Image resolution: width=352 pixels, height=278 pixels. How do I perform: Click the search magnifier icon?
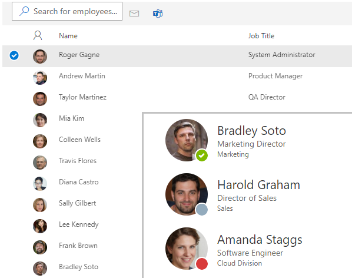pos(24,11)
